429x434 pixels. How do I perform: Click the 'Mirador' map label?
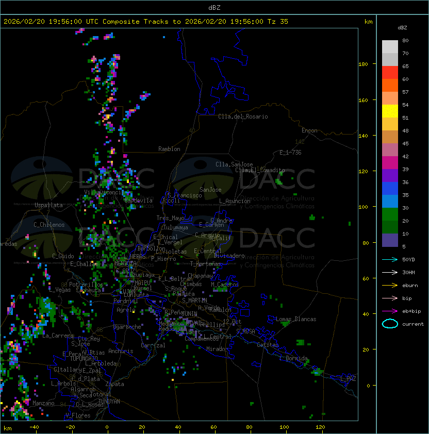[x=217, y=349]
